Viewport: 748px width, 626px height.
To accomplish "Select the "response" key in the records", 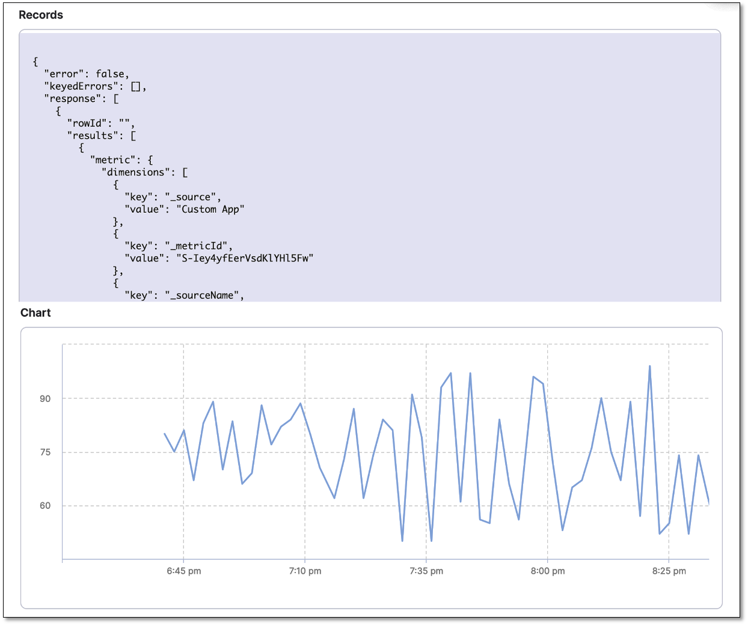I will (x=75, y=98).
